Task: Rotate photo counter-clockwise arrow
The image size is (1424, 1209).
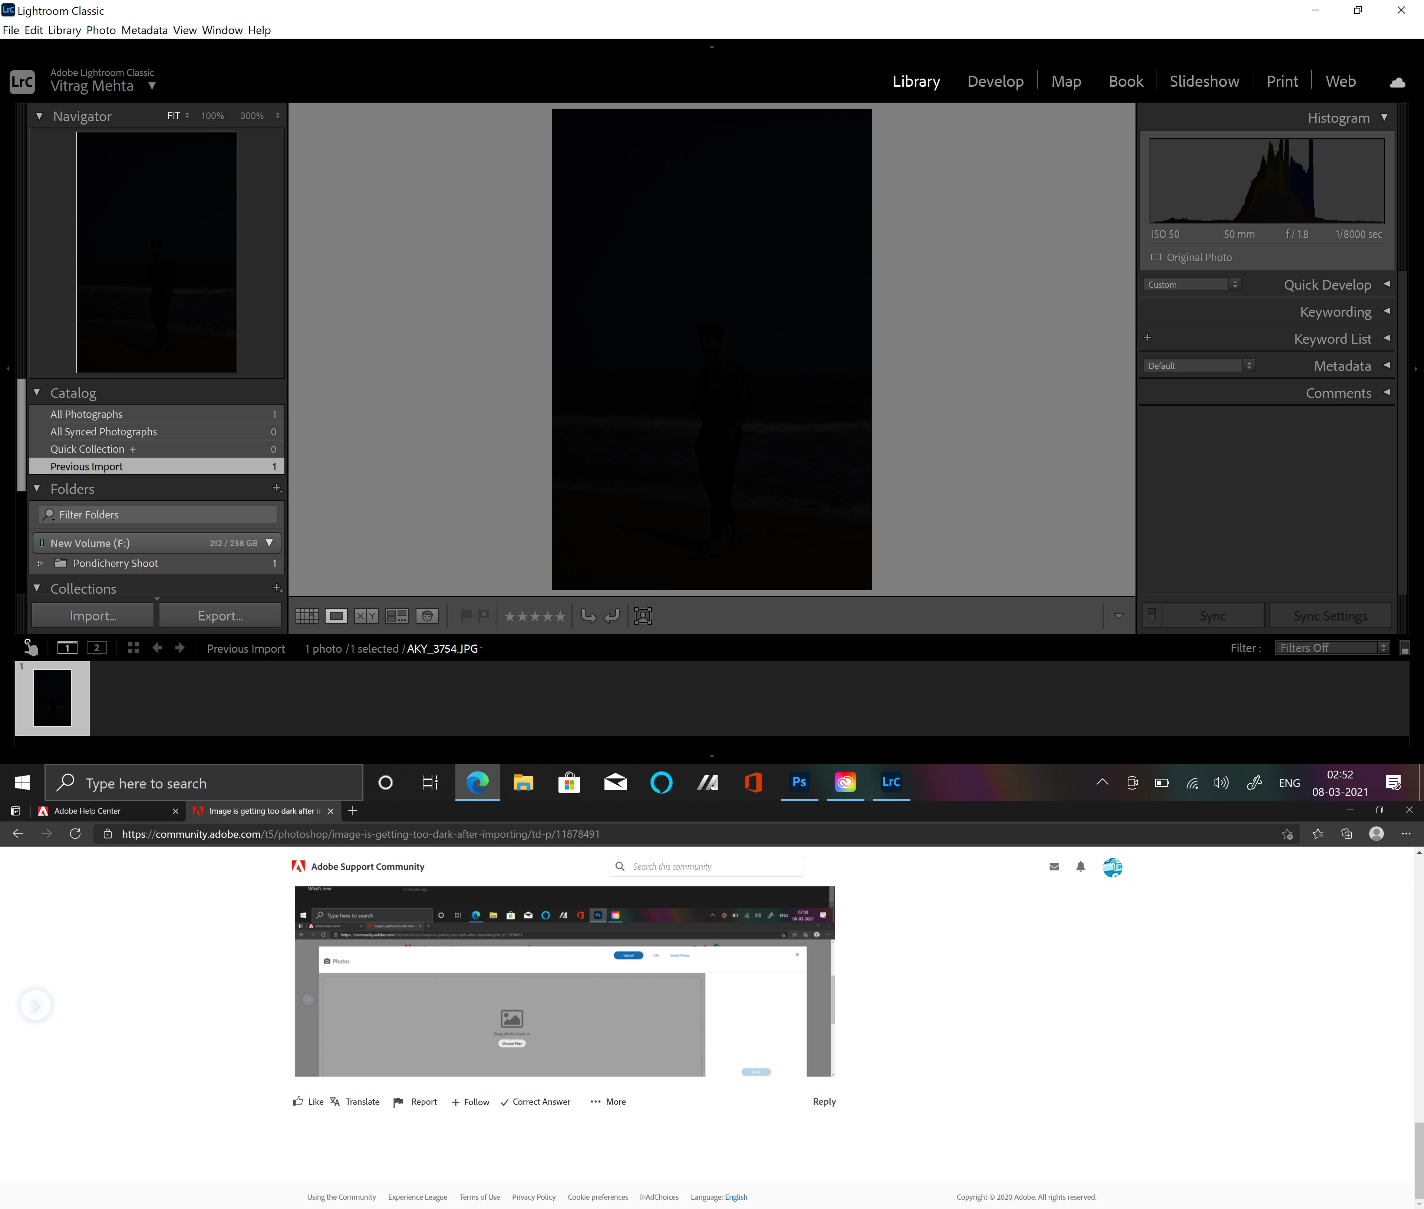Action: 588,616
